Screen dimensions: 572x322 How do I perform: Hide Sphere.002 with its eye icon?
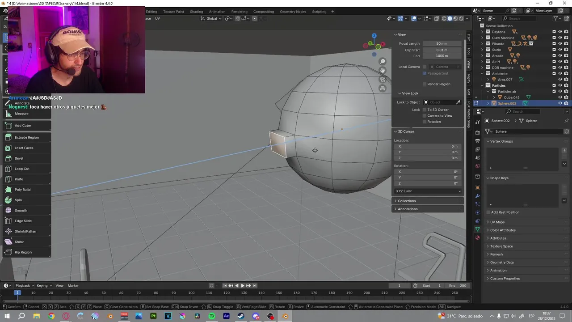[560, 103]
